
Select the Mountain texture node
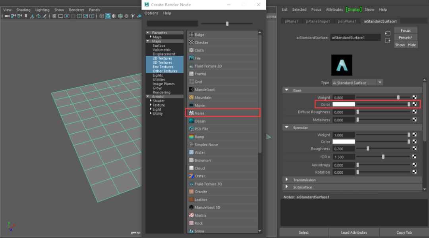pyautogui.click(x=223, y=98)
